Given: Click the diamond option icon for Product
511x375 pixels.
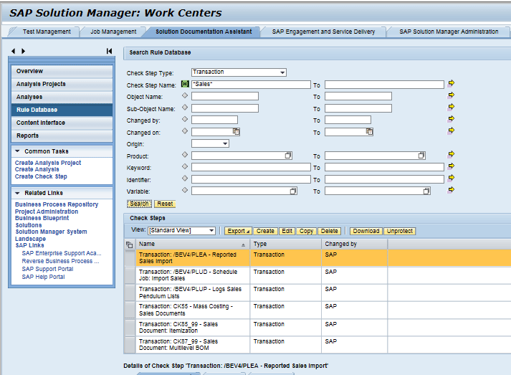Looking at the screenshot, I should tap(185, 155).
